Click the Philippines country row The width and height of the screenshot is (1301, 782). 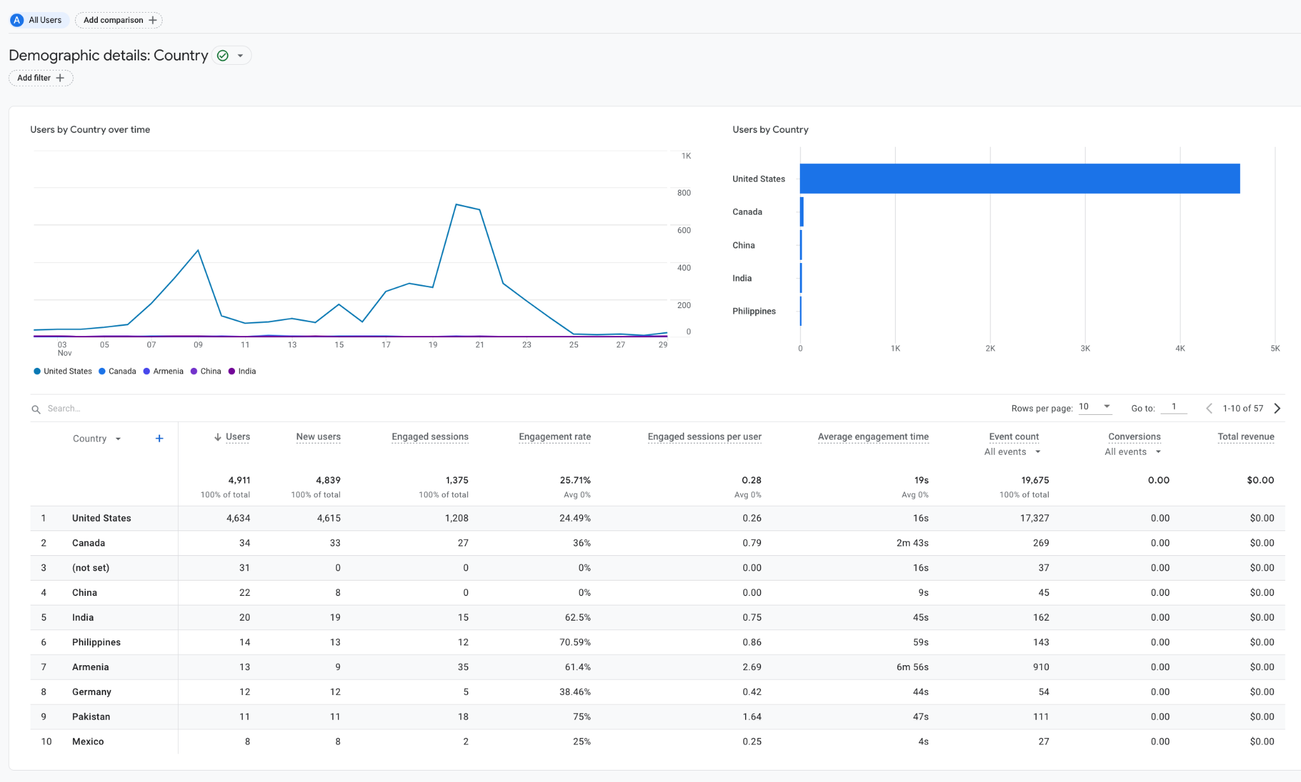[x=657, y=642]
